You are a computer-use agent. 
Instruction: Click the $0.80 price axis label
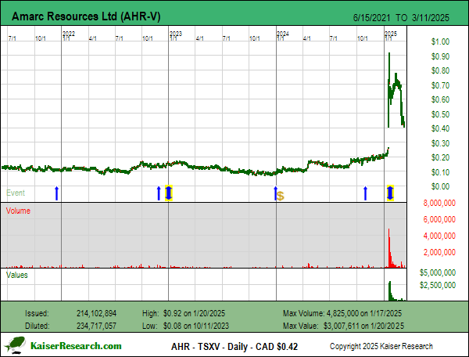[x=440, y=70]
